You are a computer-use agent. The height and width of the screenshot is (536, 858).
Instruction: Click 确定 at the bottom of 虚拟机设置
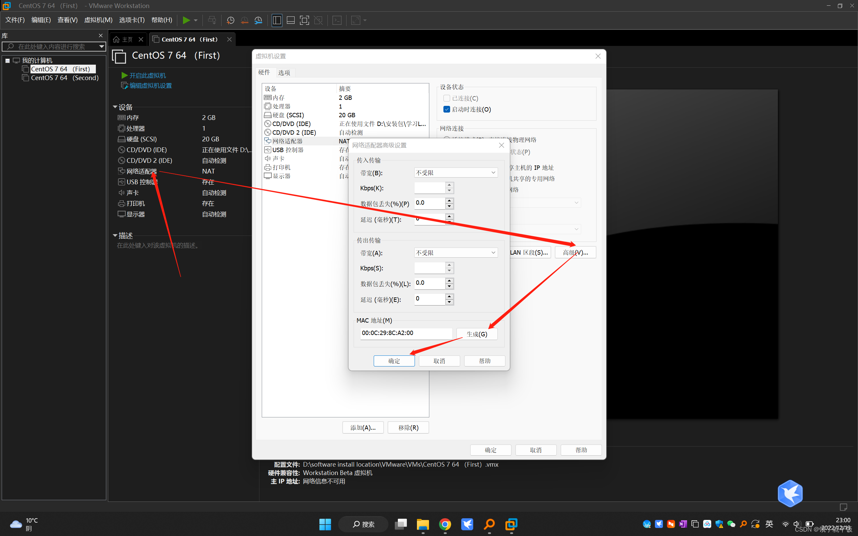[490, 450]
